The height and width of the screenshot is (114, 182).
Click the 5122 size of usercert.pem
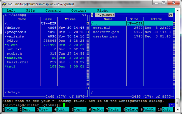click(138, 32)
